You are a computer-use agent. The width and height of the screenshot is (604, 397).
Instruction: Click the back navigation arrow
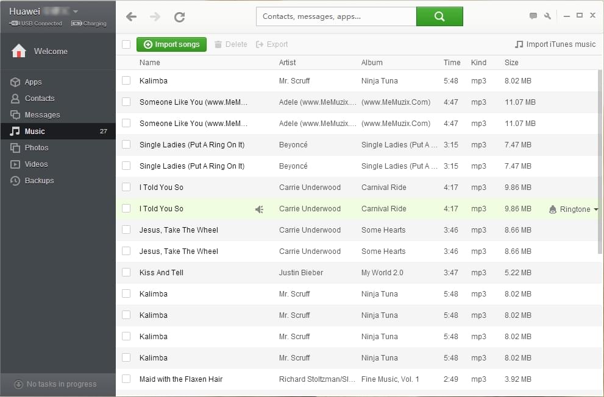pos(131,17)
